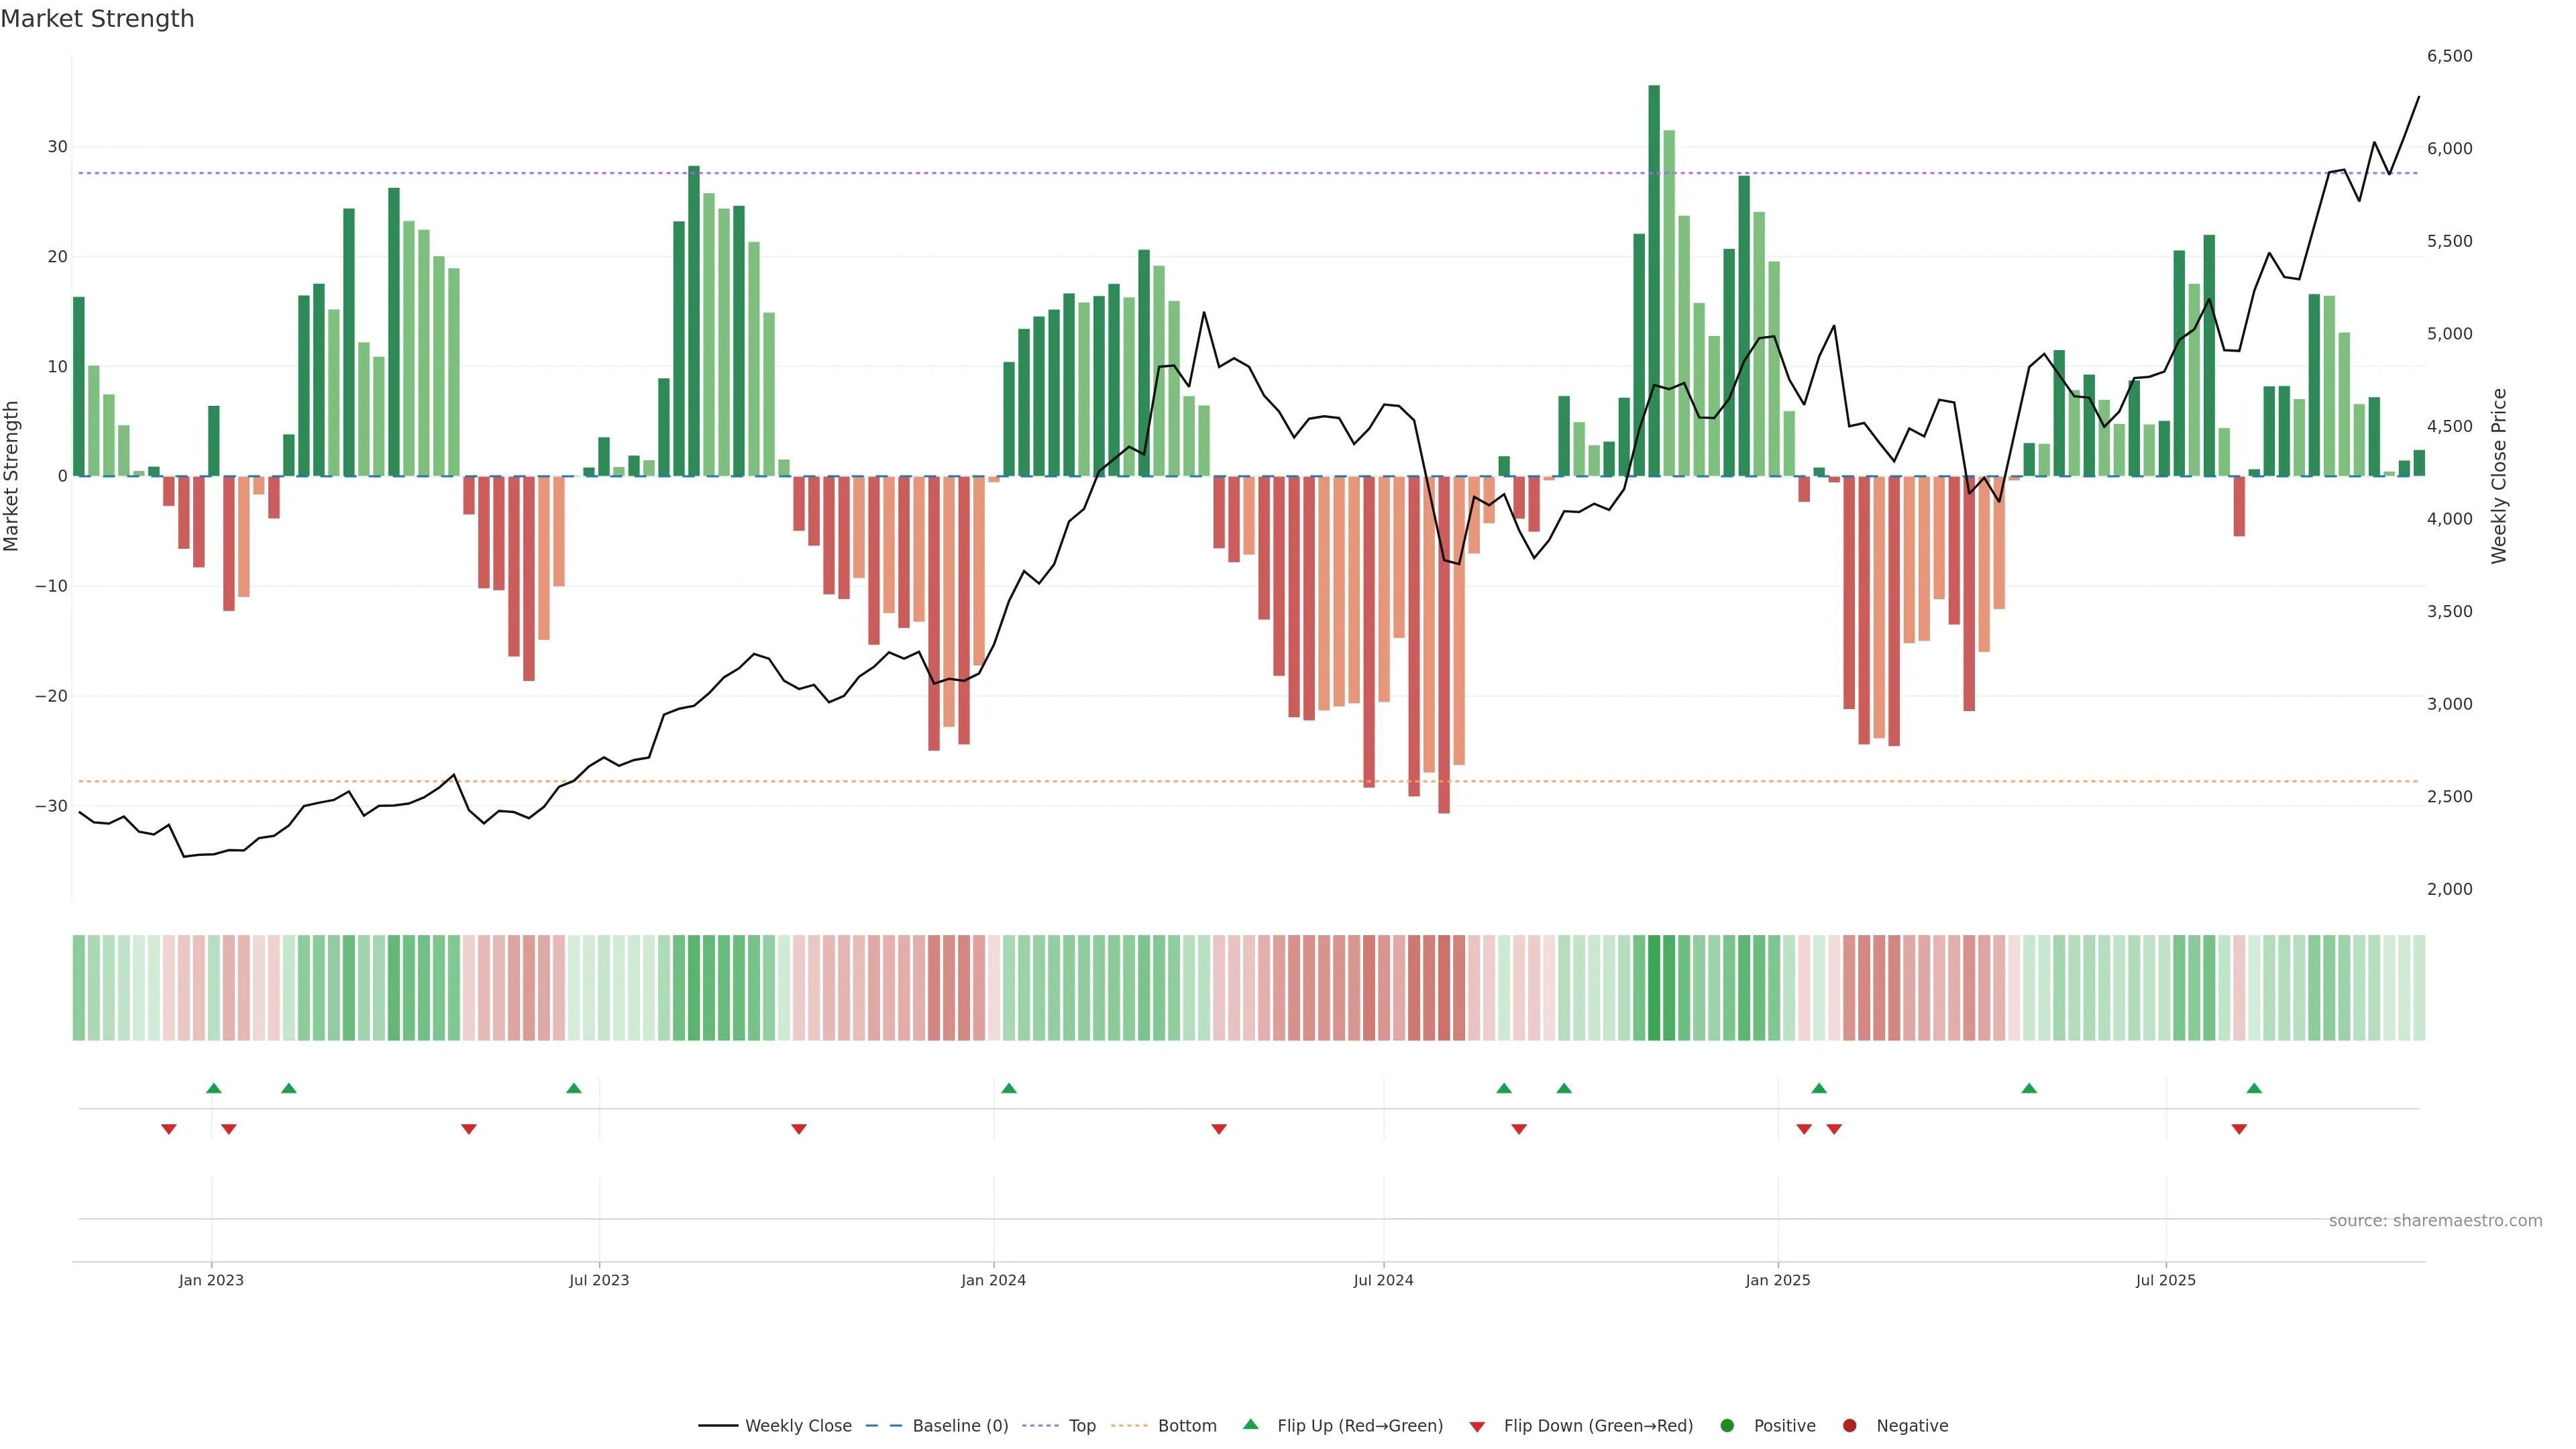Screen dimensions: 2576x1449
Task: Click the green Positive dot in the legend
Action: click(1727, 1426)
